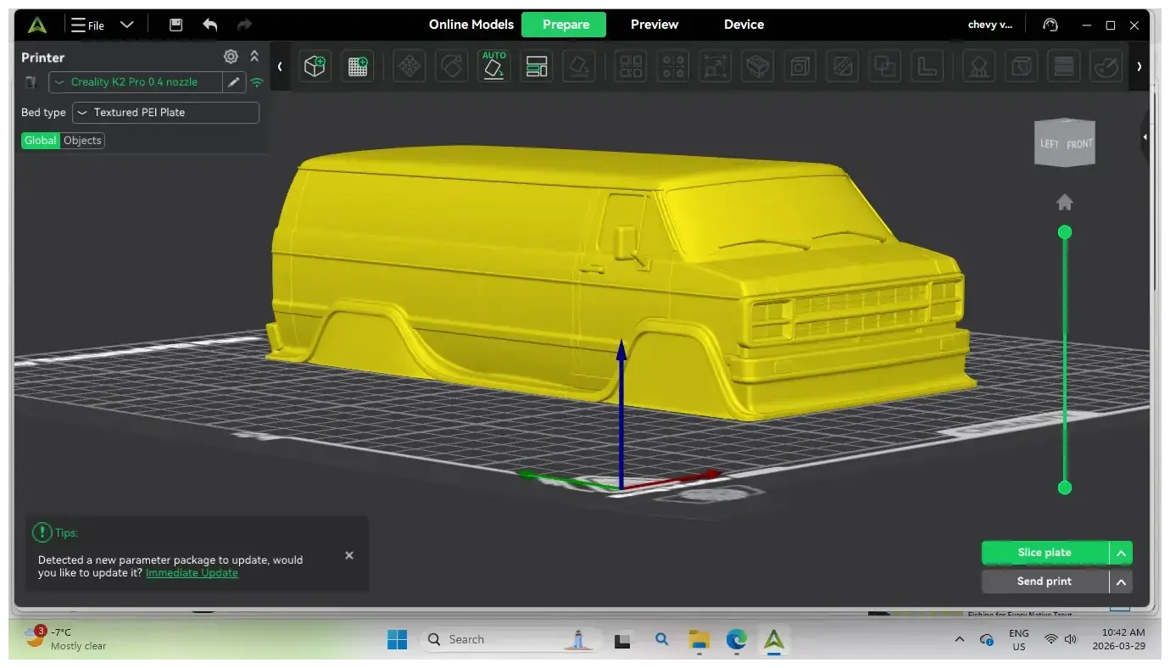This screenshot has width=1170, height=668.
Task: Click the Add plate icon
Action: point(358,66)
